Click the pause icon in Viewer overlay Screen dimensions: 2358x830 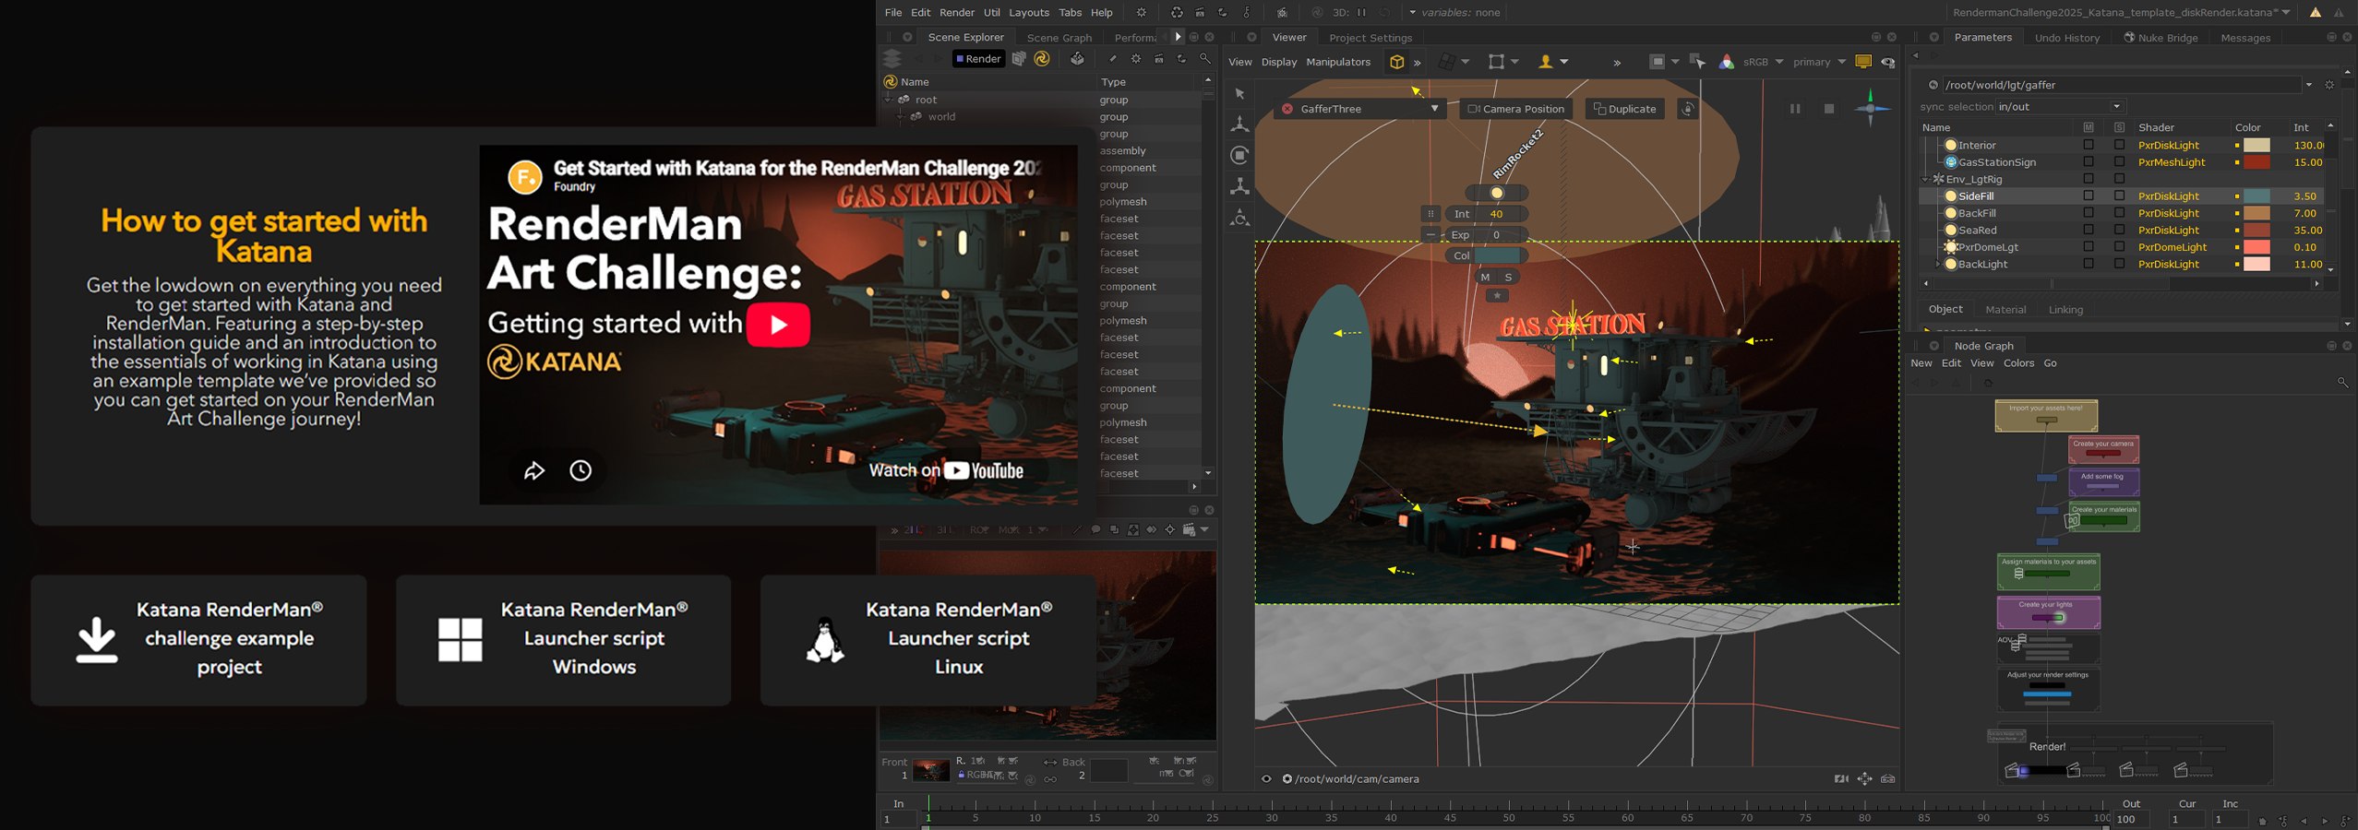click(x=1795, y=109)
